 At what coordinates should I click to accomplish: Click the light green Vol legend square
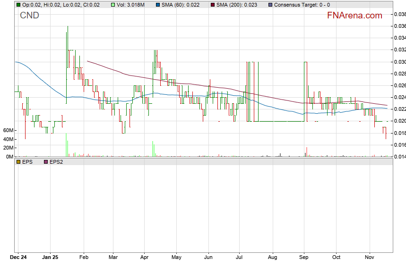click(112, 5)
